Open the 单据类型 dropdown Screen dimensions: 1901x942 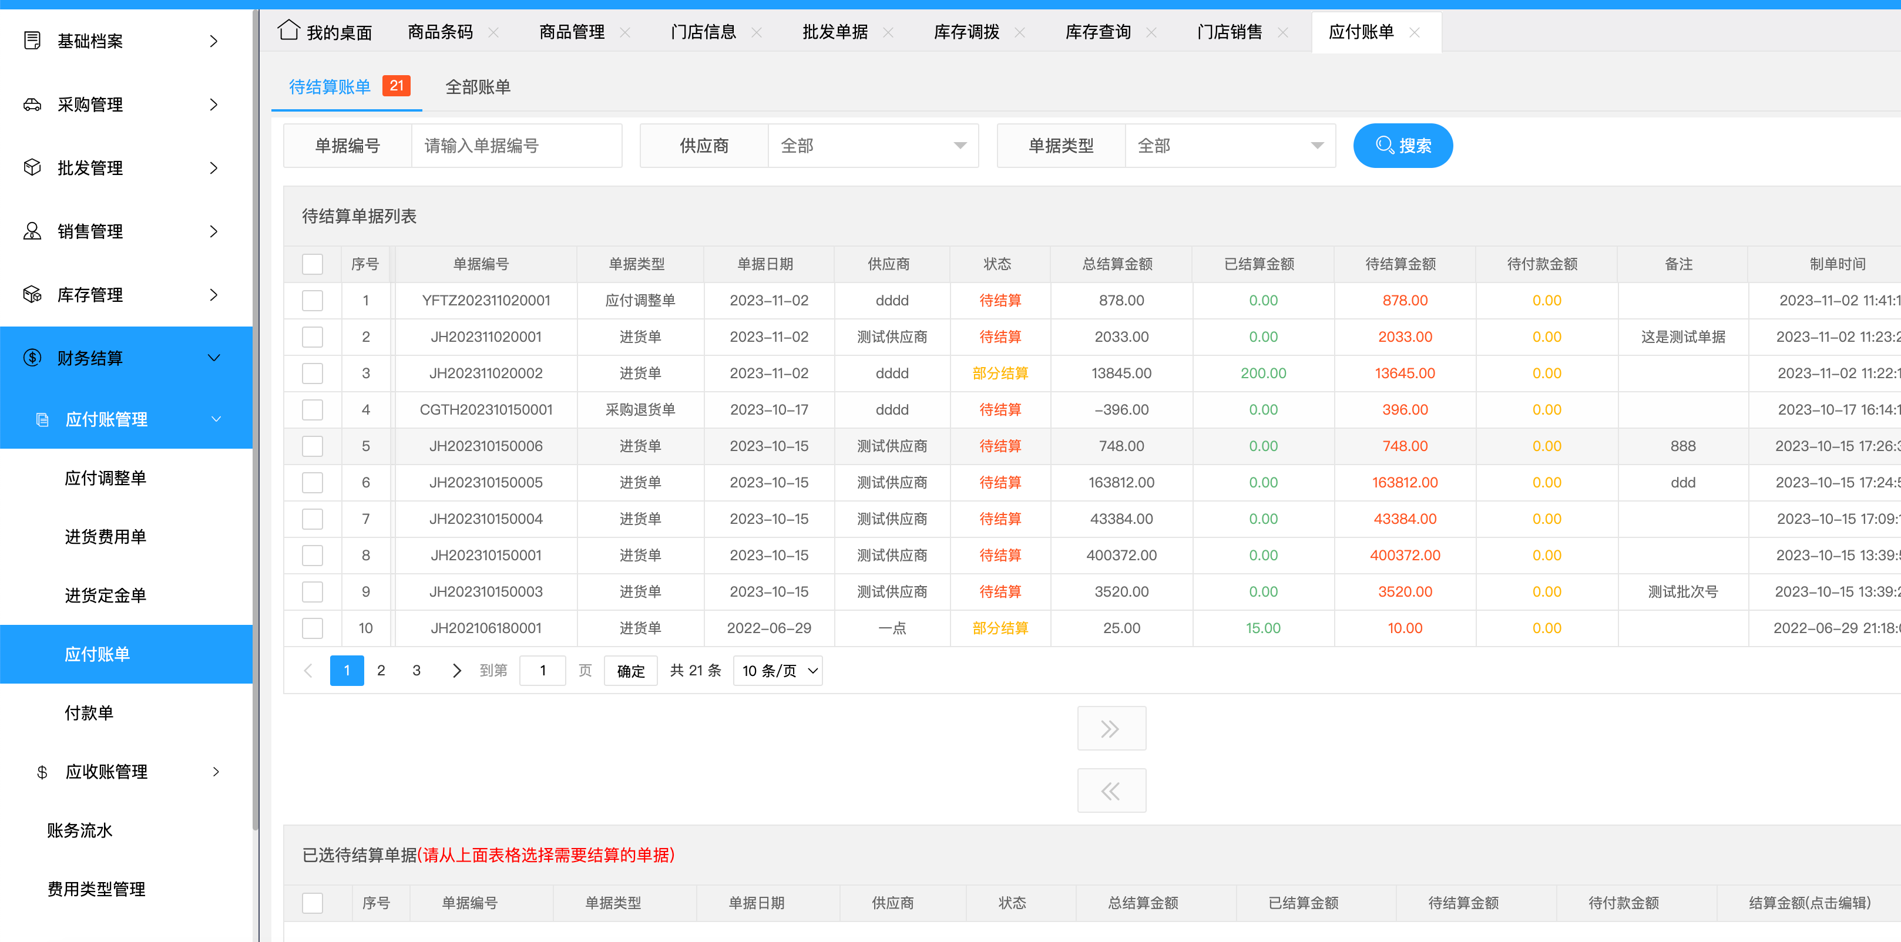pyautogui.click(x=1230, y=145)
